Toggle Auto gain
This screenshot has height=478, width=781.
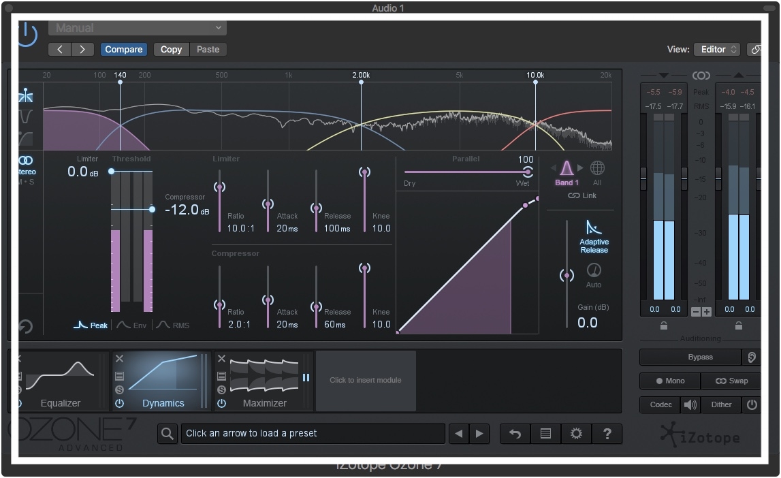[594, 275]
